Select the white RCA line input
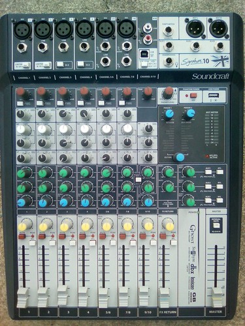The width and height of the screenshot is (245, 326). coord(148,27)
